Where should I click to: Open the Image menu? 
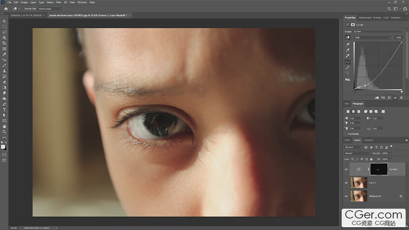coord(24,2)
